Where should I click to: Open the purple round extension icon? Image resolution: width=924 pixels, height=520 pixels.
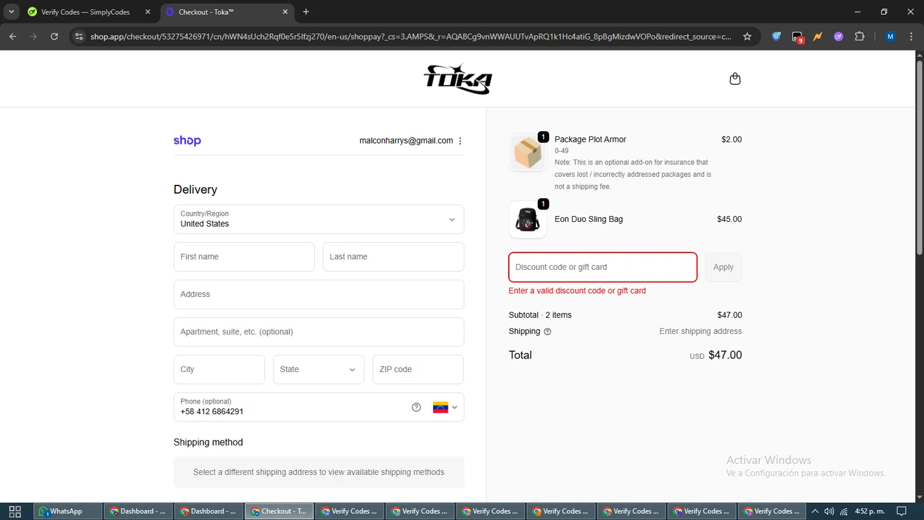pos(838,36)
